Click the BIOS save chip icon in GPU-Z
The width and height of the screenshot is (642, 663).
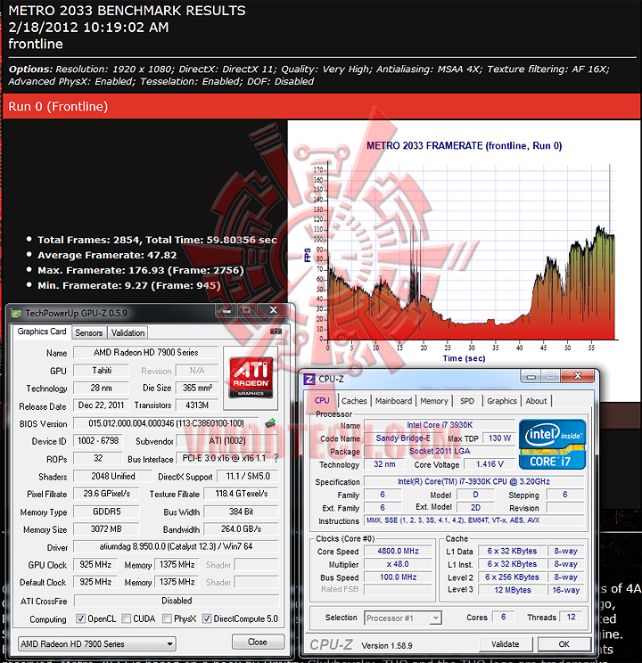270,422
